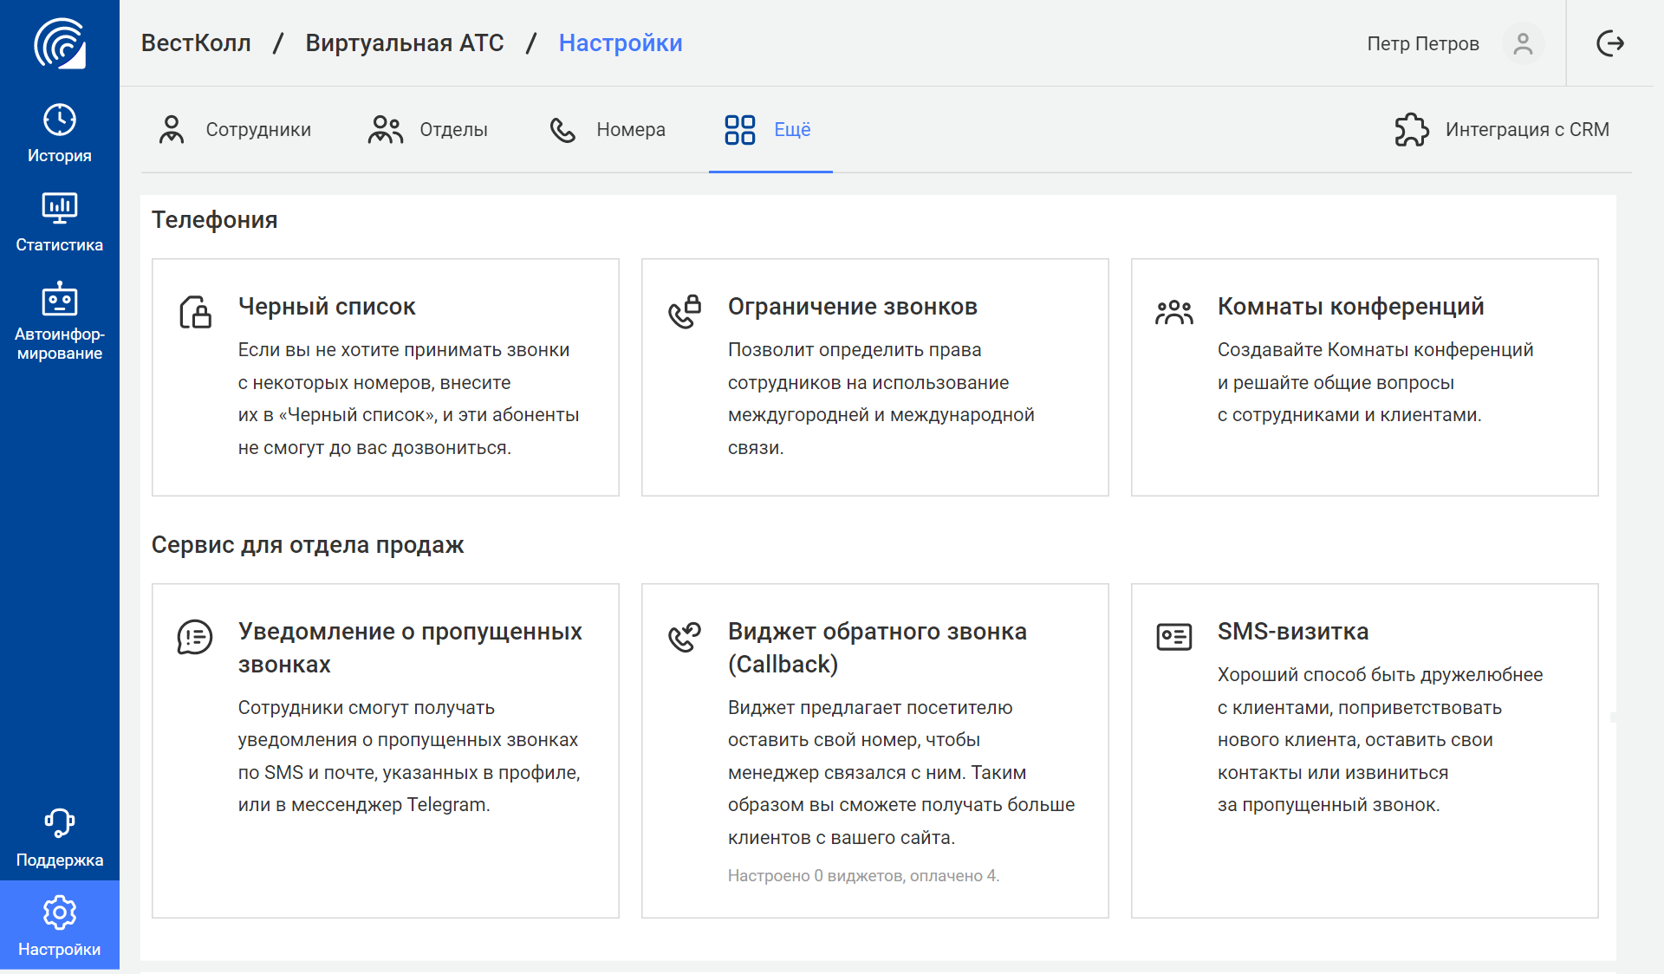Image resolution: width=1664 pixels, height=974 pixels.
Task: Click 'Настроено 0 виджетов, оплачено 4.' text
Action: tap(863, 876)
